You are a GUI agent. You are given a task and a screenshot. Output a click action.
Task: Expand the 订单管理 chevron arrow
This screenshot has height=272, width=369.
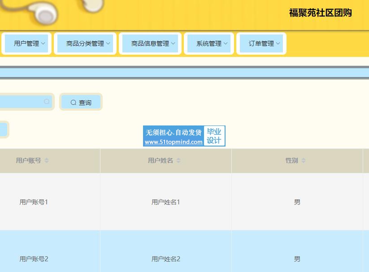[278, 43]
